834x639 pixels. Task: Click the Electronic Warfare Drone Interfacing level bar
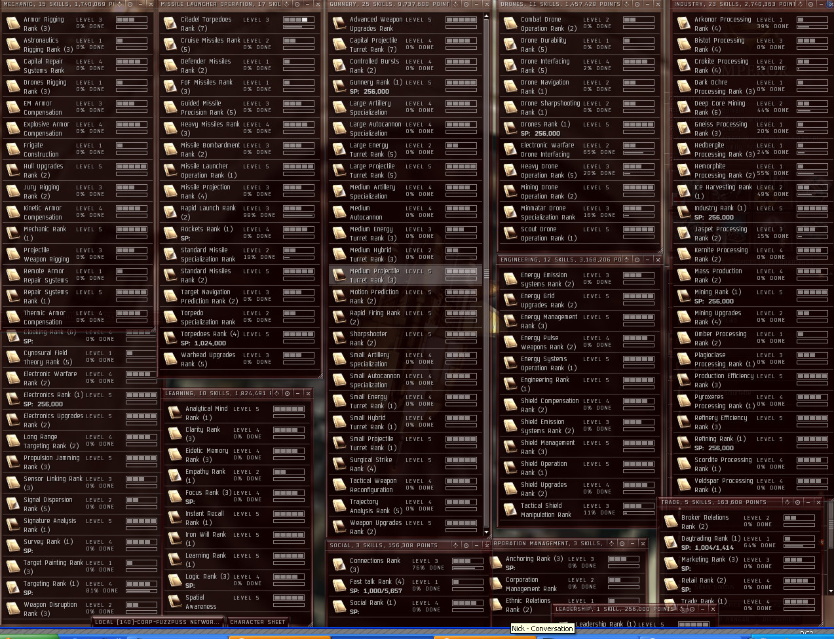(x=638, y=145)
